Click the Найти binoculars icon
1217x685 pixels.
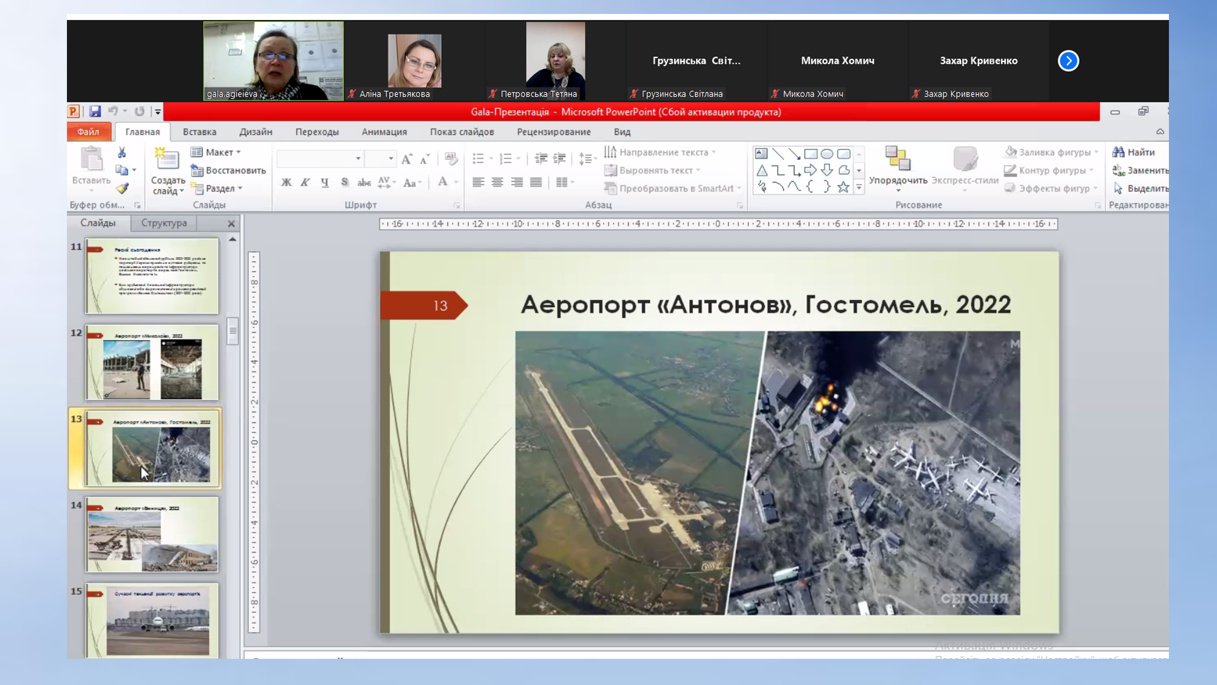point(1118,152)
